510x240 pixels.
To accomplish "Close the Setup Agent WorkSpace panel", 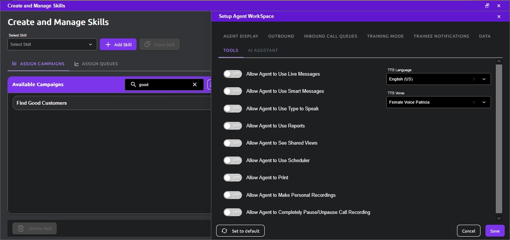I will click(499, 16).
